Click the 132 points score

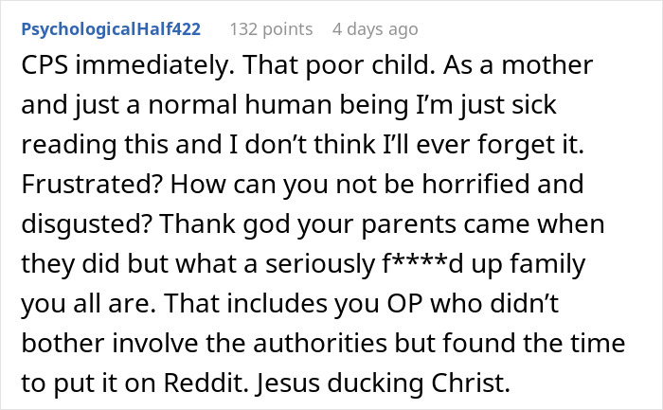[x=272, y=28]
